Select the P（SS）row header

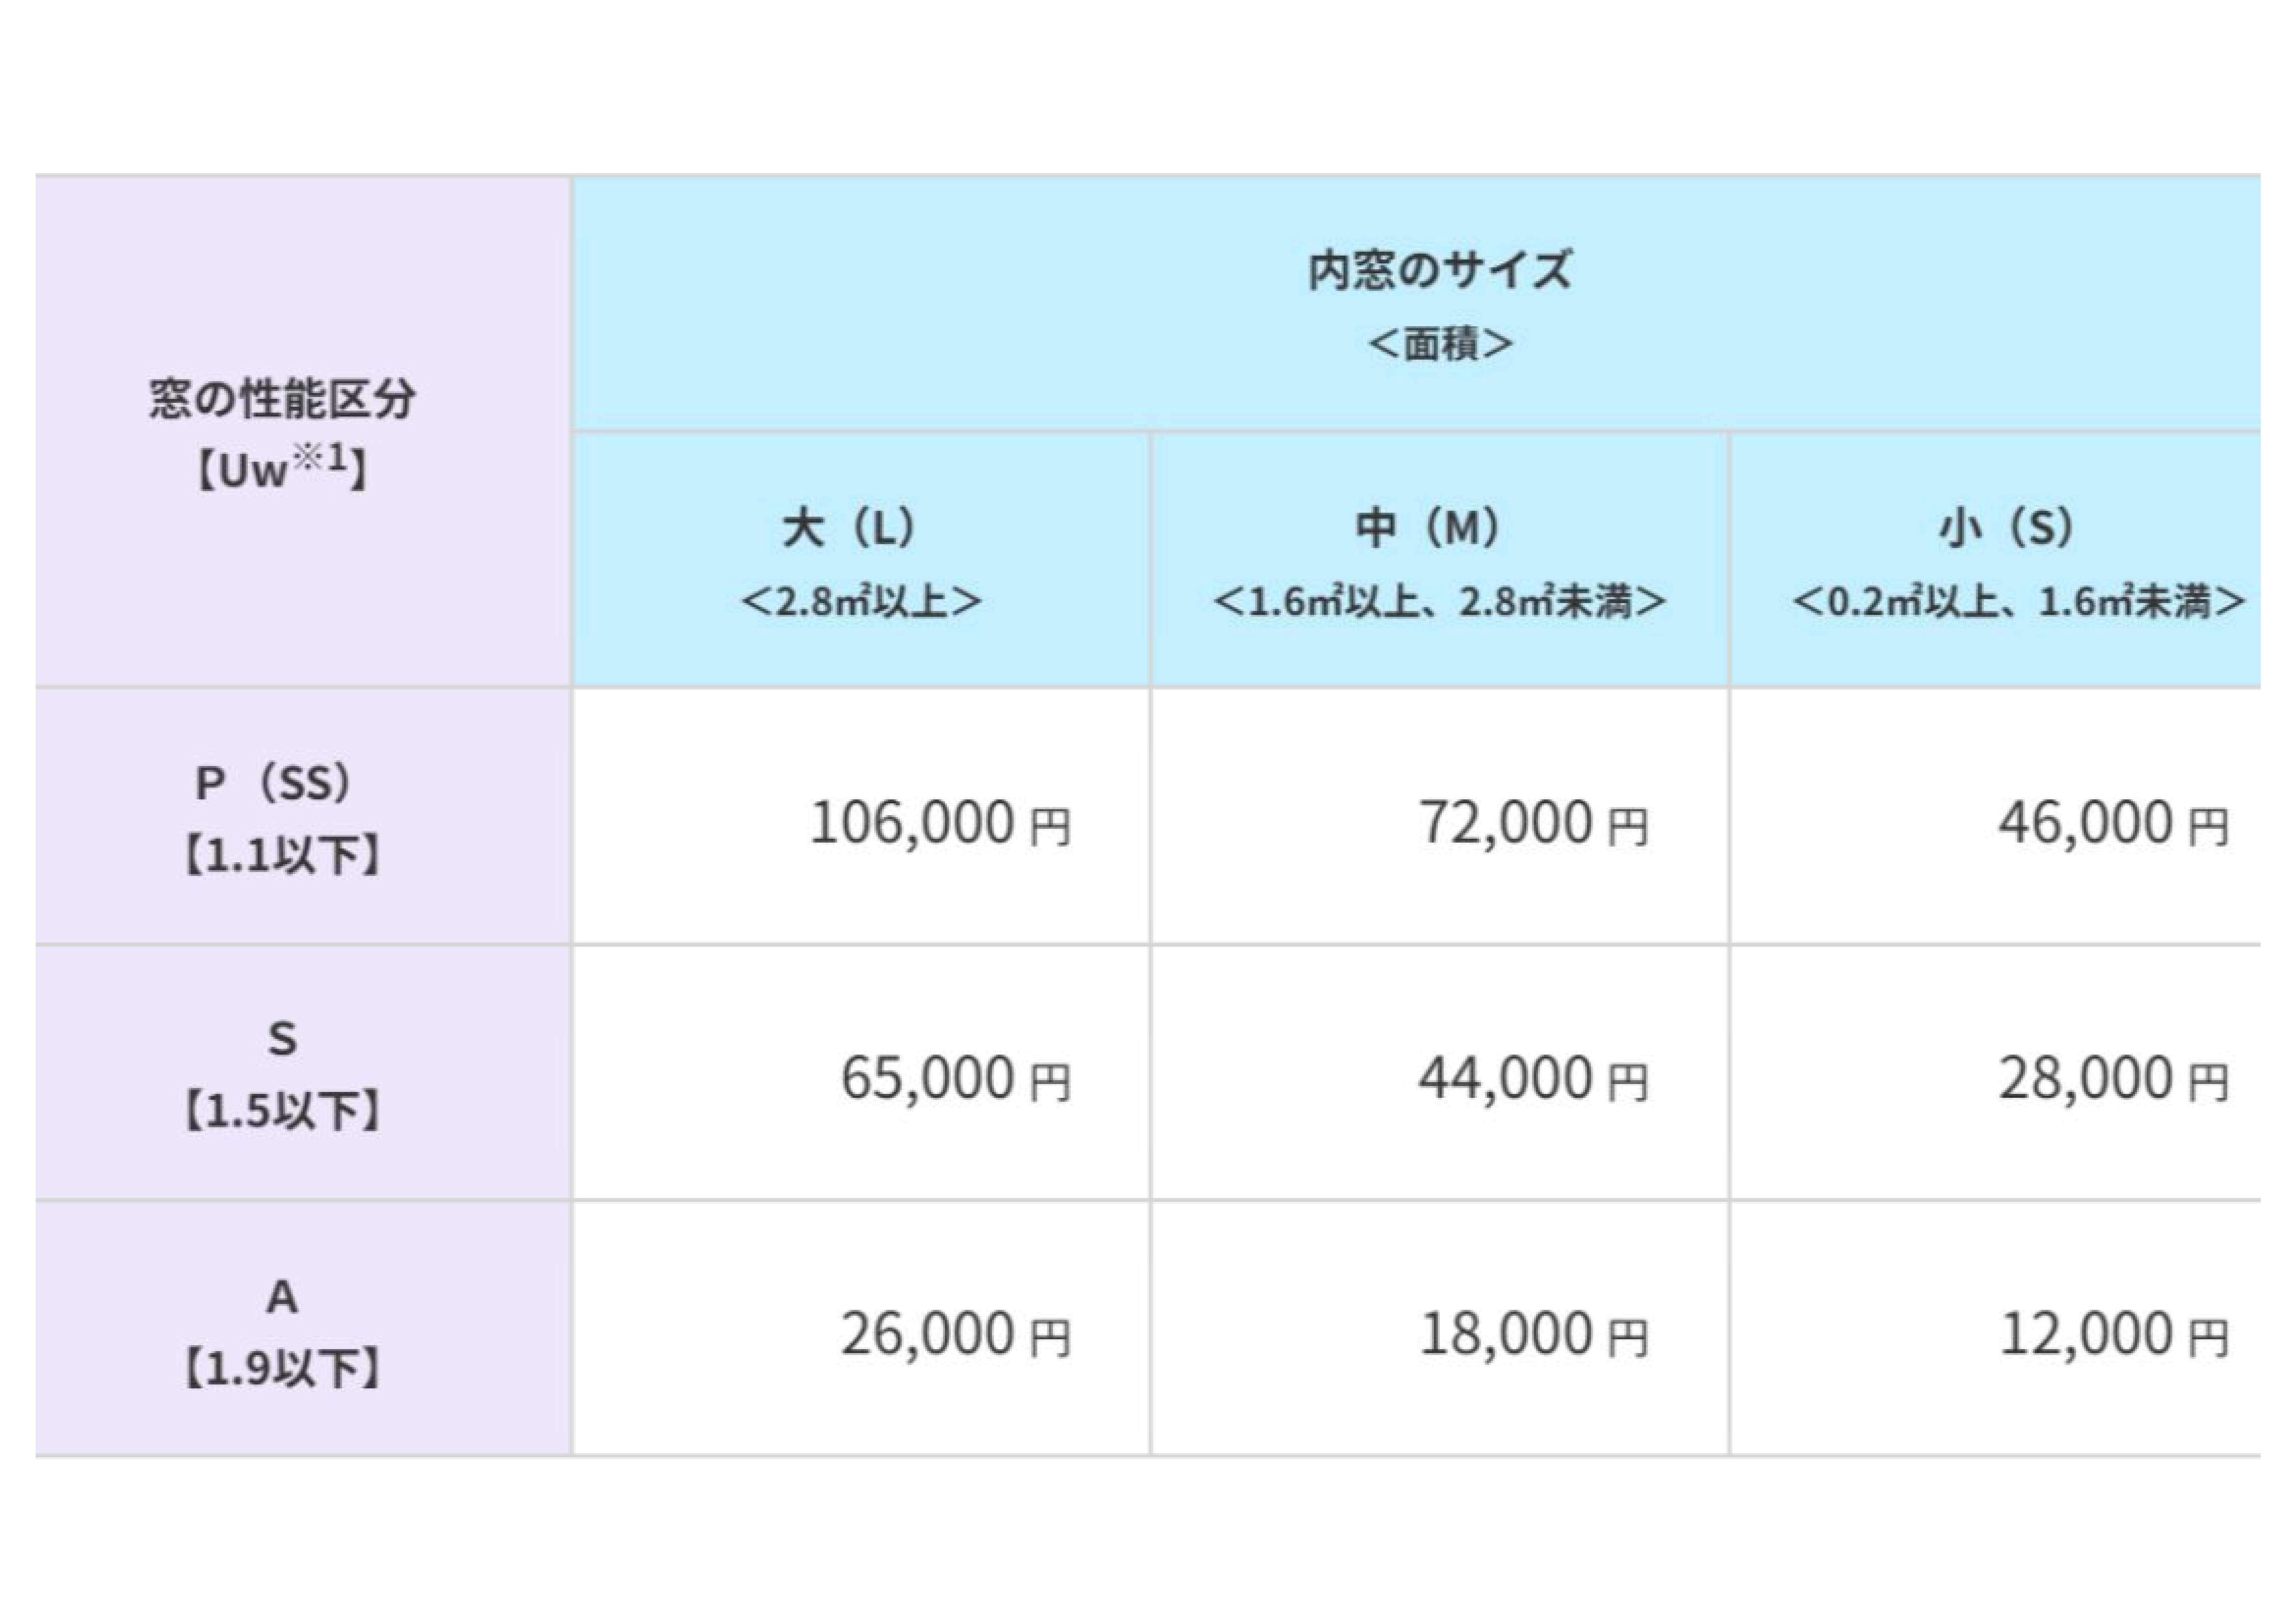(x=303, y=816)
